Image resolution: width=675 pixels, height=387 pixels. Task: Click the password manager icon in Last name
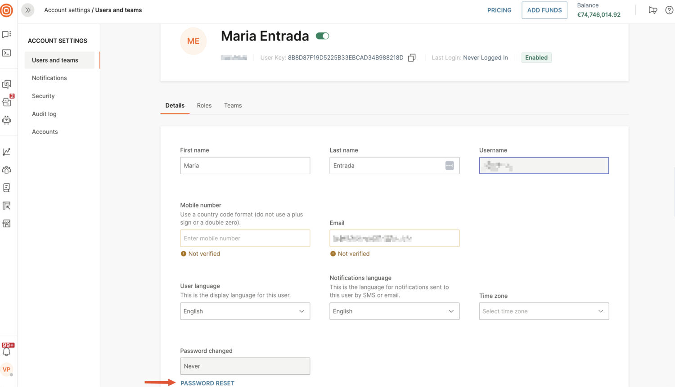coord(449,166)
